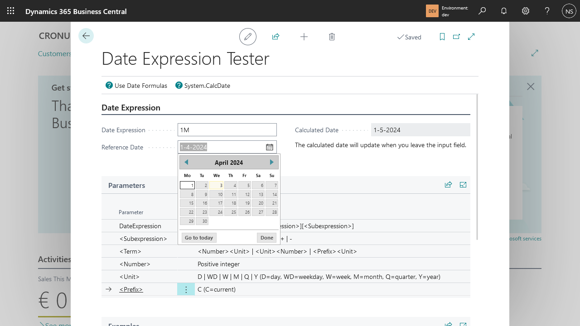Open the search magnifier in top bar
Image resolution: width=580 pixels, height=326 pixels.
[x=482, y=11]
